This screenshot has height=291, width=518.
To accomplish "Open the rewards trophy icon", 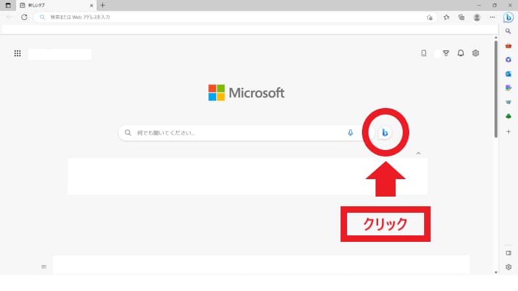I will coord(446,53).
